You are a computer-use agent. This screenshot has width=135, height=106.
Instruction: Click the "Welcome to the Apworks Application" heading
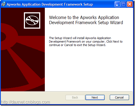(x=86, y=20)
